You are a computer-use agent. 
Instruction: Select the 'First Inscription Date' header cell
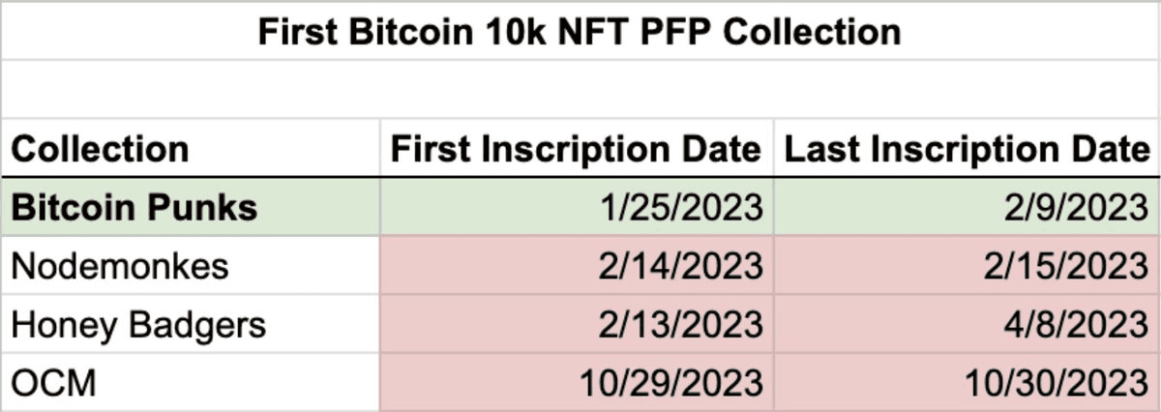(x=575, y=149)
